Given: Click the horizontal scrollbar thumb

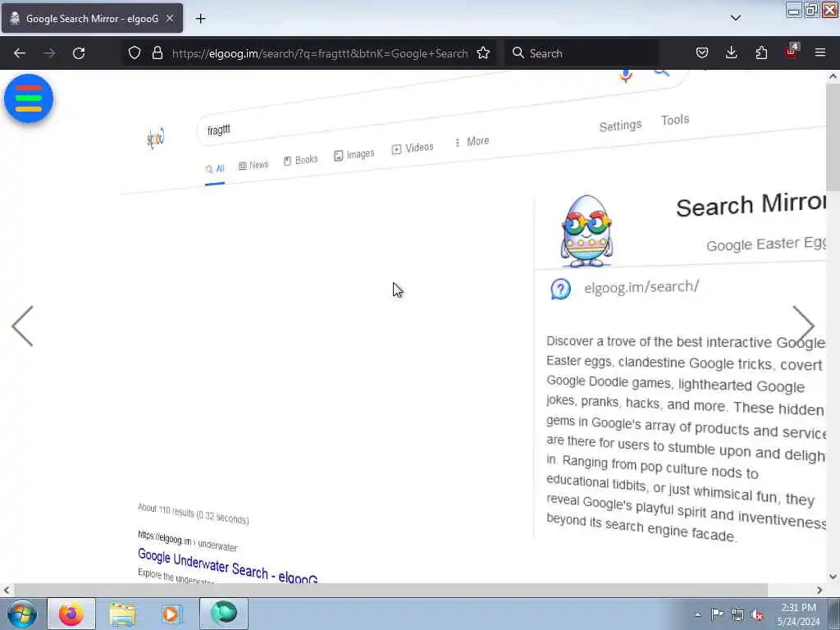Looking at the screenshot, I should coord(390,590).
